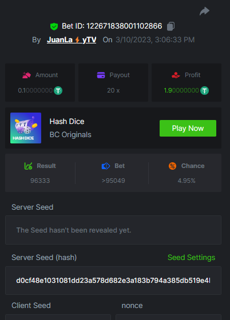This screenshot has height=320, width=230.
Task: Click the blue Bet tag icon
Action: [106, 166]
